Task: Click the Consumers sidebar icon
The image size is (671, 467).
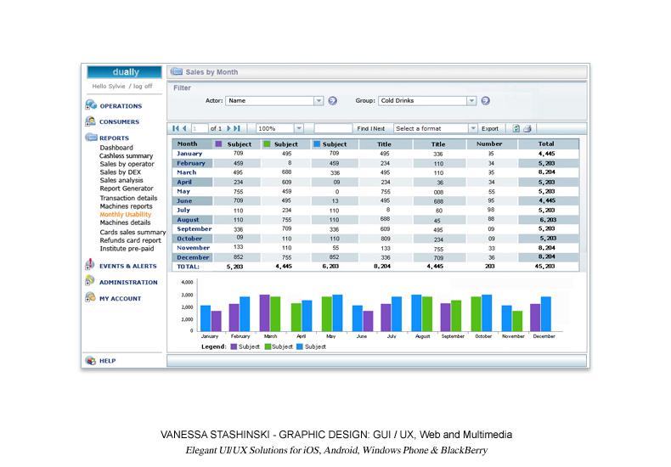Action: pyautogui.click(x=90, y=121)
